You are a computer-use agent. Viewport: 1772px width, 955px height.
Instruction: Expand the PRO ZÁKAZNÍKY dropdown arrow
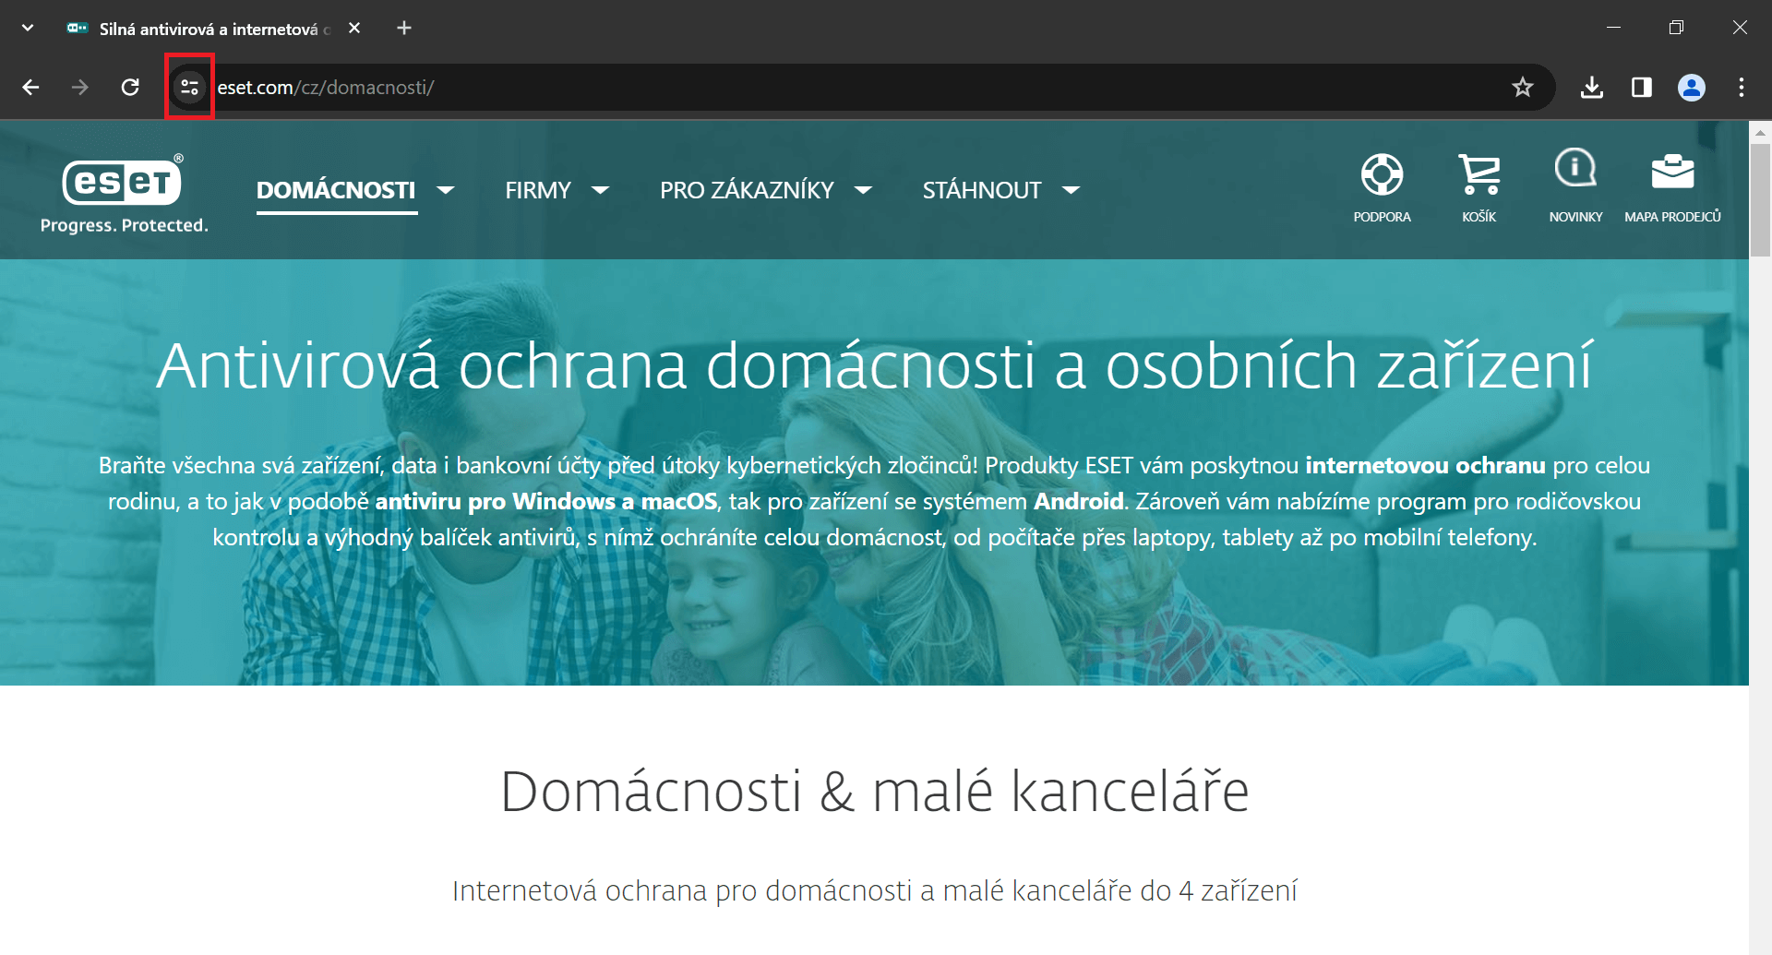click(863, 190)
